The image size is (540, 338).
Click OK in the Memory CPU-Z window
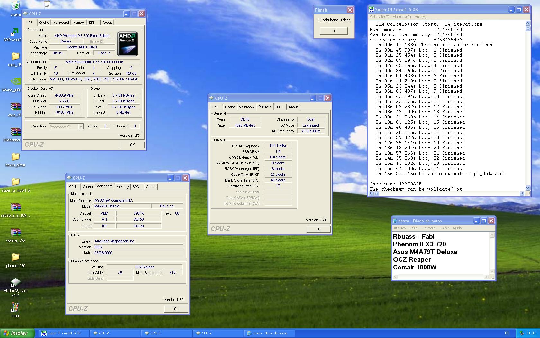pyautogui.click(x=319, y=229)
